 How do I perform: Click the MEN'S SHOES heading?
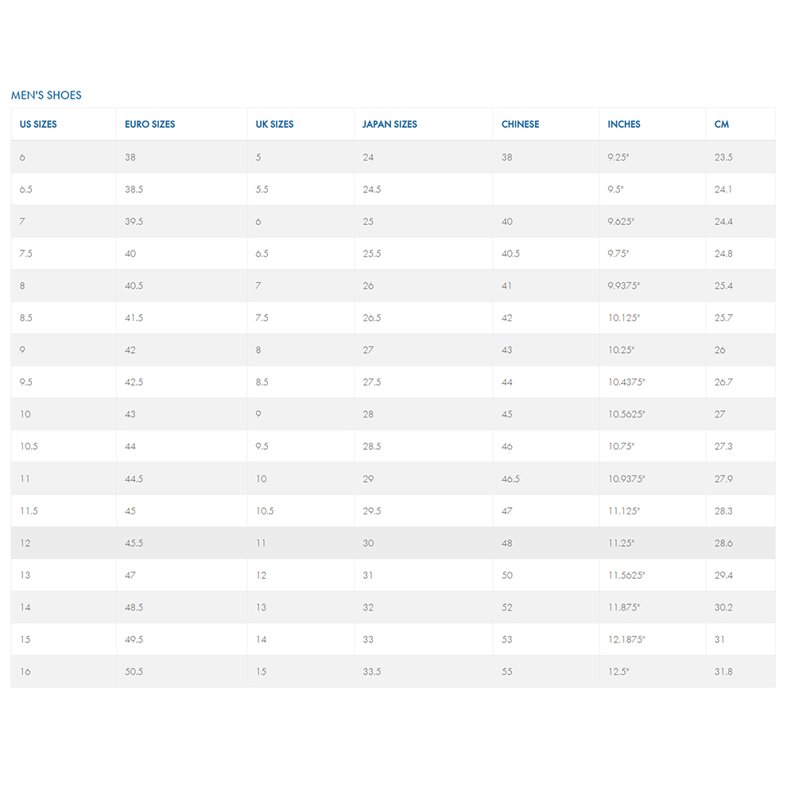46,95
